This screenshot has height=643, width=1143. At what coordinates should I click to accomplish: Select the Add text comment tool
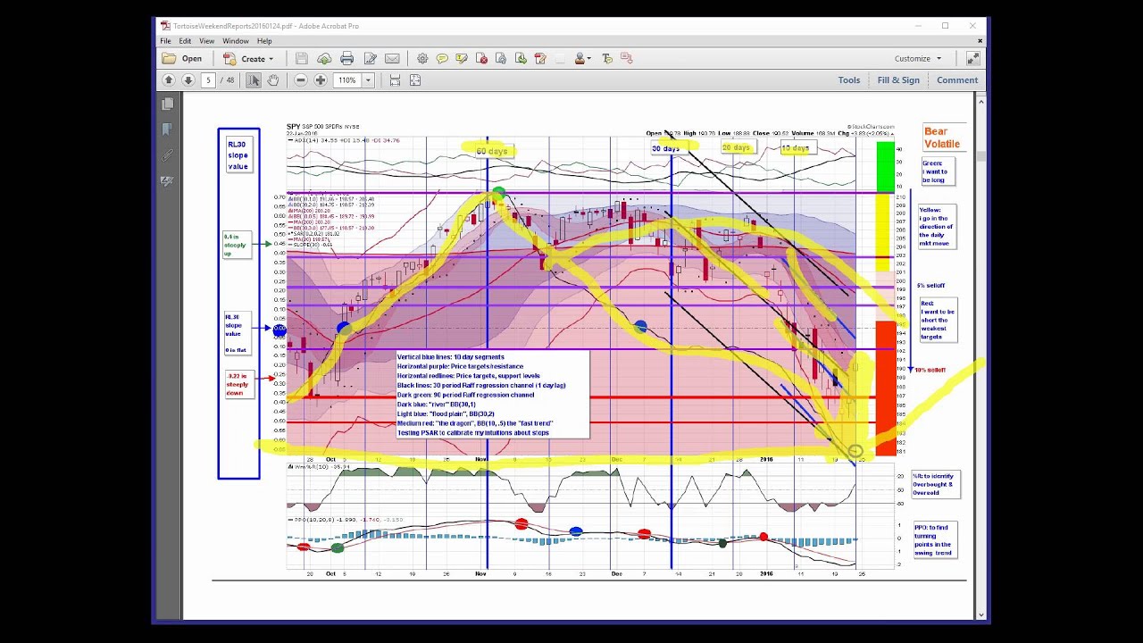[607, 59]
